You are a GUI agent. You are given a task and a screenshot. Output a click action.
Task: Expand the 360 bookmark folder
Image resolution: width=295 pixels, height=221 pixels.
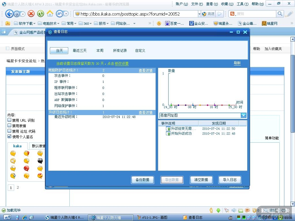[85, 23]
